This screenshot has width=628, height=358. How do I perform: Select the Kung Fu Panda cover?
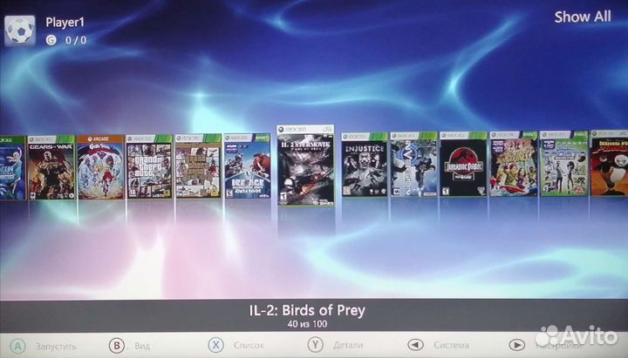609,162
